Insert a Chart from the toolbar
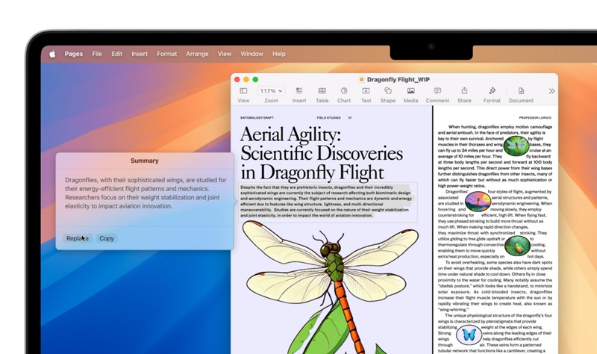The image size is (597, 354). coord(344,90)
